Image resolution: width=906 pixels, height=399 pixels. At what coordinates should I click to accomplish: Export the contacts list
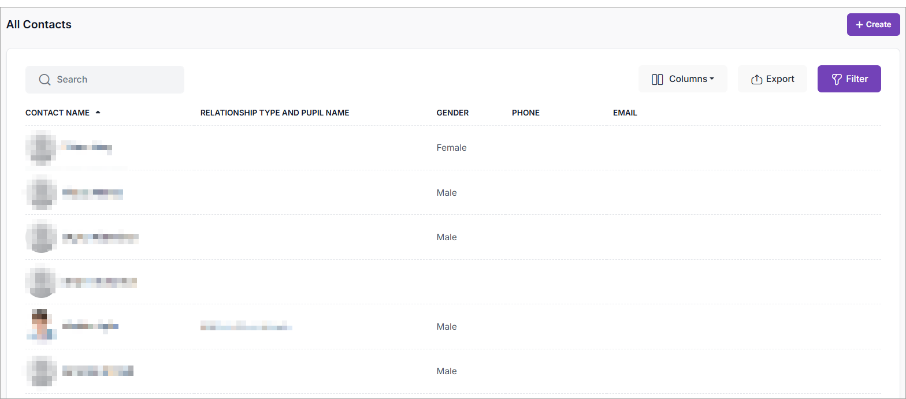(772, 79)
